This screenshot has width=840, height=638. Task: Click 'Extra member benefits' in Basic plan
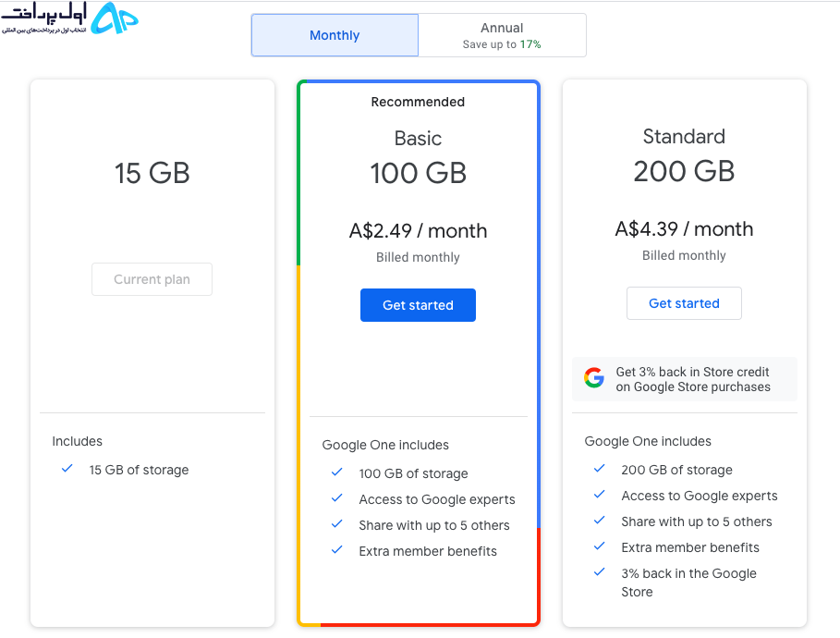(428, 552)
